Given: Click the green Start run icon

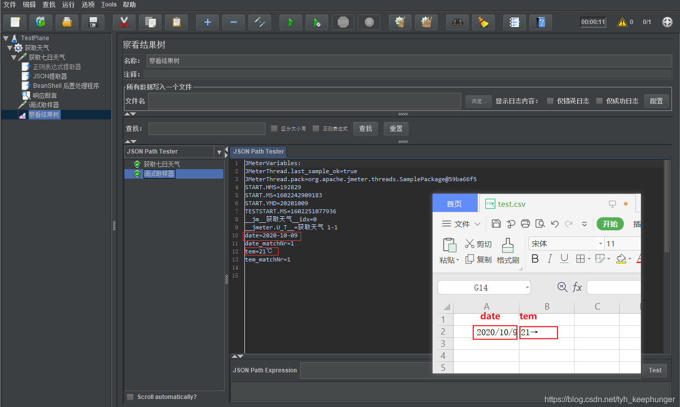Looking at the screenshot, I should (x=291, y=22).
